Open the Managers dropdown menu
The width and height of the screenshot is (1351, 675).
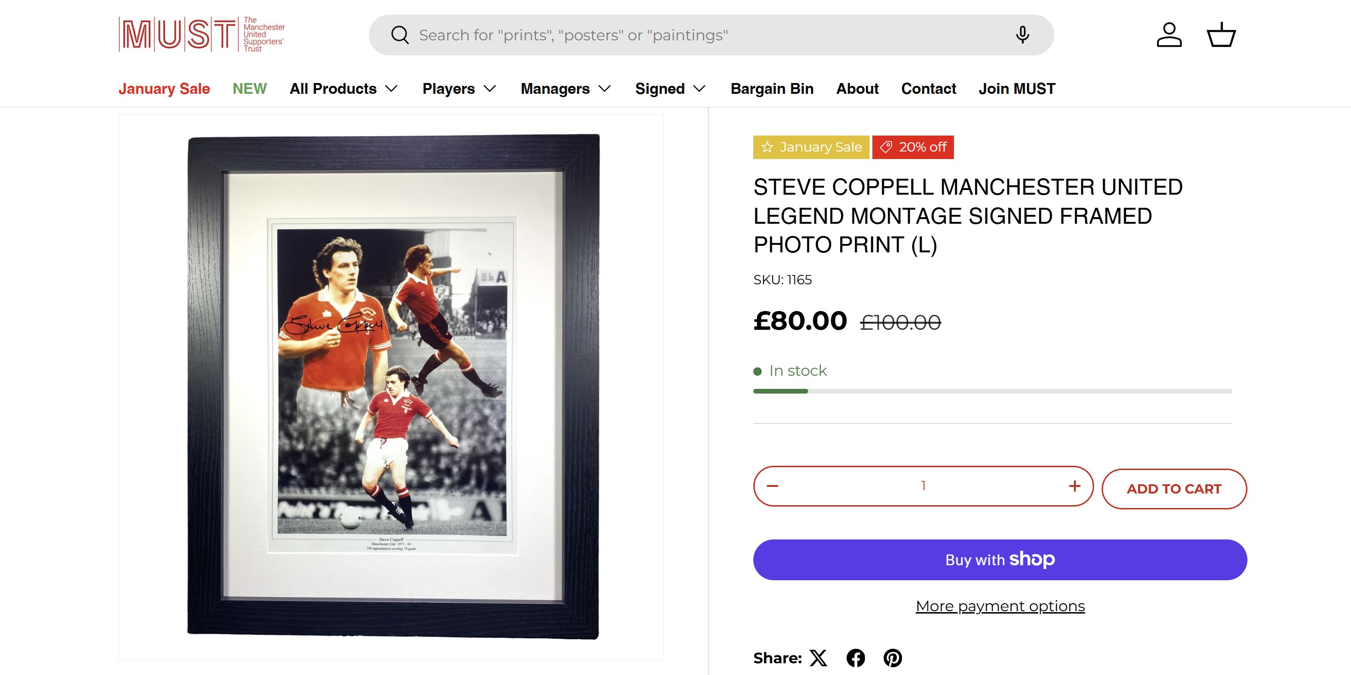pyautogui.click(x=565, y=89)
